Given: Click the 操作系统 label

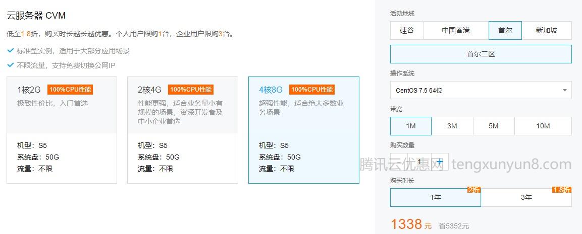Looking at the screenshot, I should coord(402,73).
